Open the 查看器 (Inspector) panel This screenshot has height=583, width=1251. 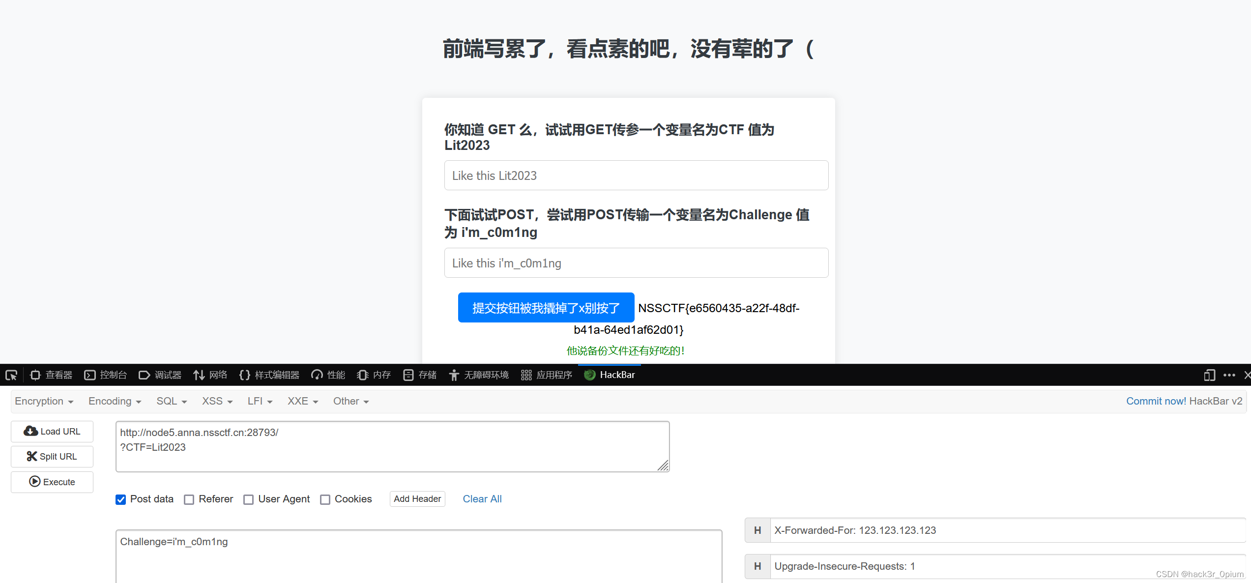coord(51,375)
